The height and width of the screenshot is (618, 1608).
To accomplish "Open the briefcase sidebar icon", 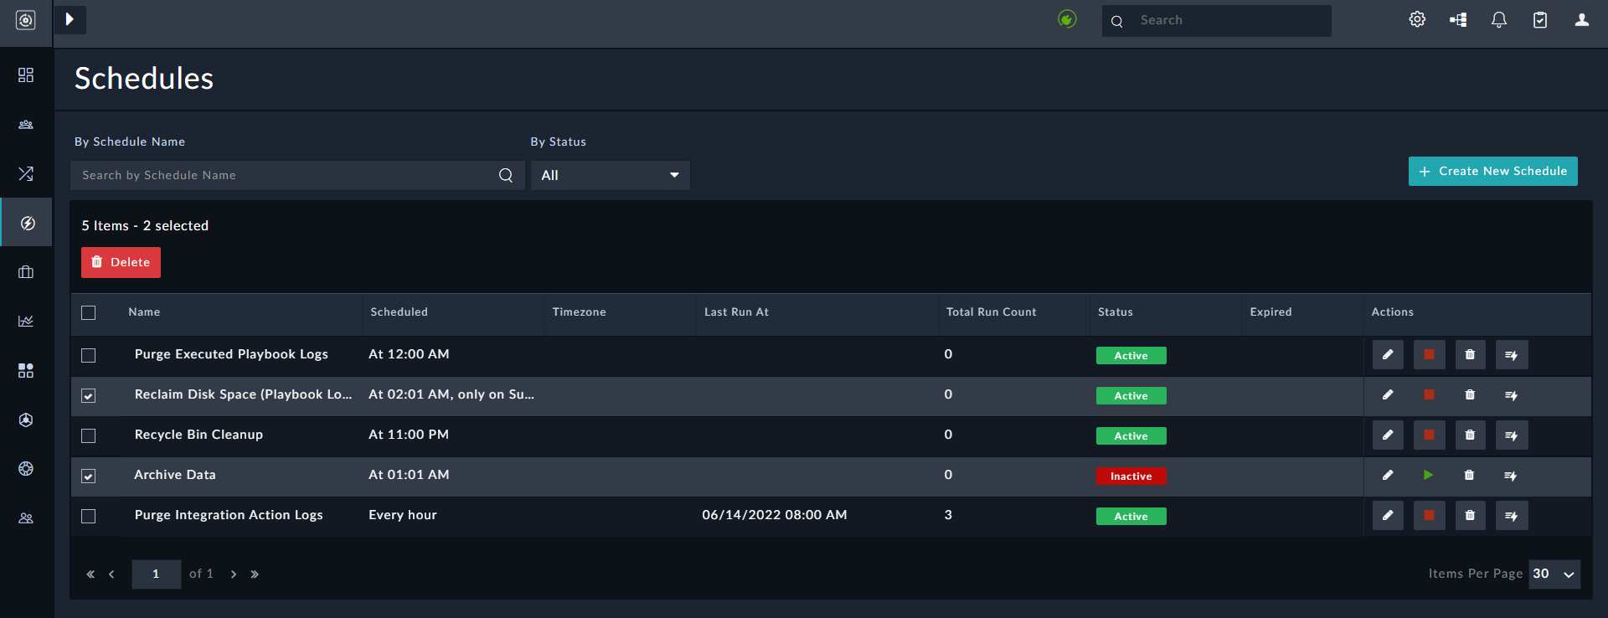I will coord(26,272).
